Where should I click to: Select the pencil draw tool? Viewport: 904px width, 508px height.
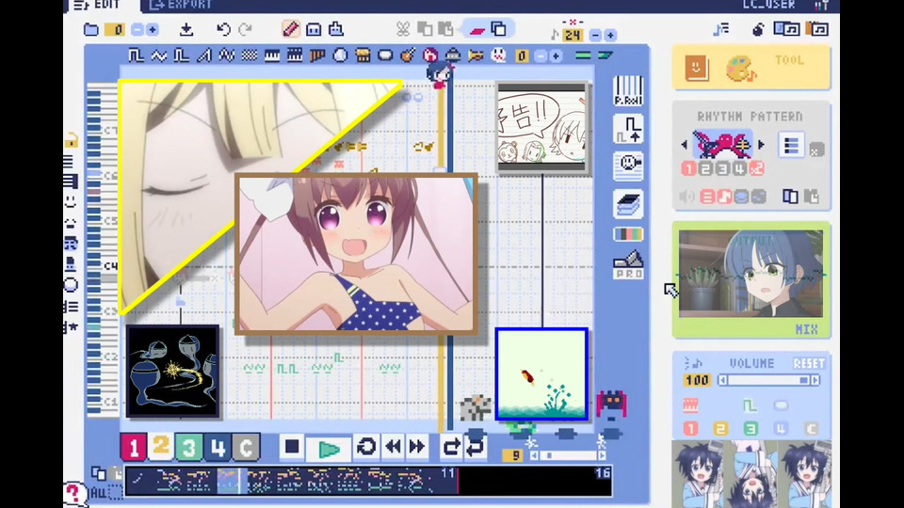[291, 29]
